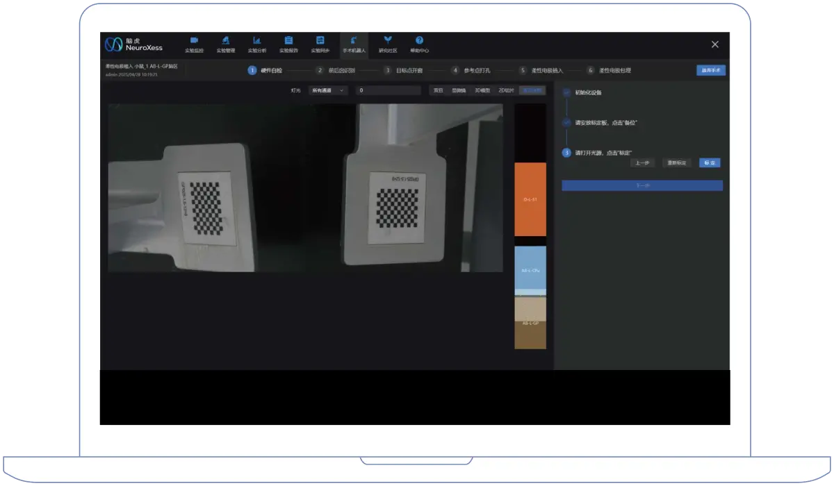Go to step 6 柔性电极包埋
Viewport: 834px width, 486px height.
pyautogui.click(x=609, y=70)
